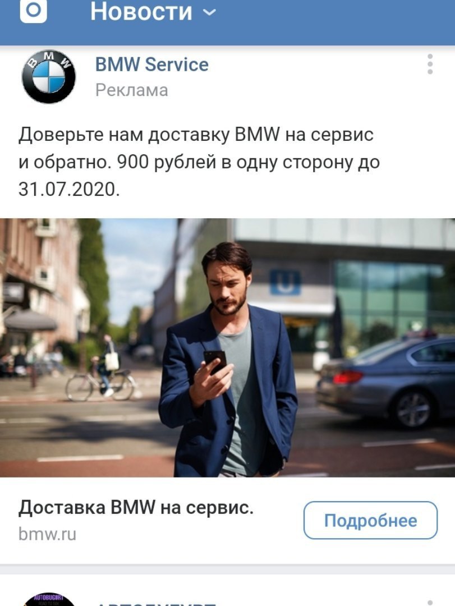Follow the bmw.ru link
This screenshot has width=455, height=606.
pyautogui.click(x=47, y=535)
